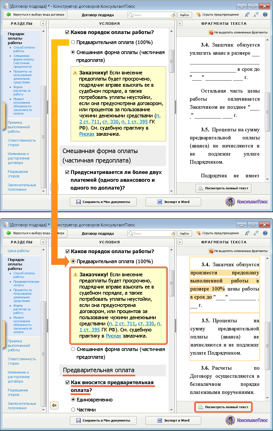Click the fragments panel scrollbar thumb in upper window
This screenshot has height=431, width=273.
[x=267, y=112]
